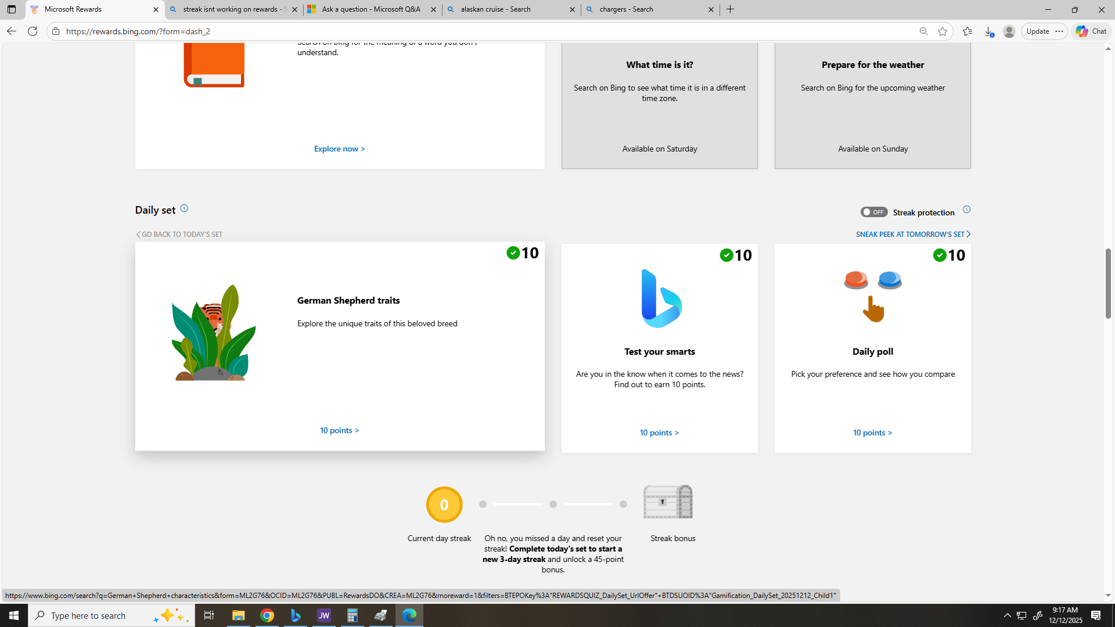Open the Settings and more ellipsis menu

[1059, 31]
